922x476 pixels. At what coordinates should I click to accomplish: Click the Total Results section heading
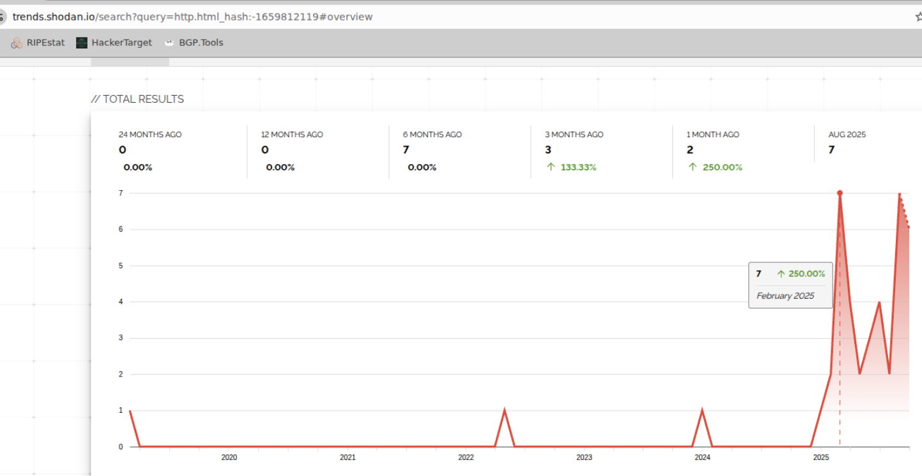(137, 99)
